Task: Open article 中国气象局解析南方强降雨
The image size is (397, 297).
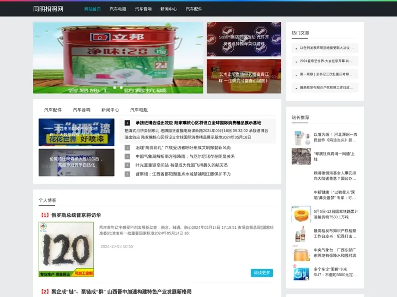Action: (185, 156)
